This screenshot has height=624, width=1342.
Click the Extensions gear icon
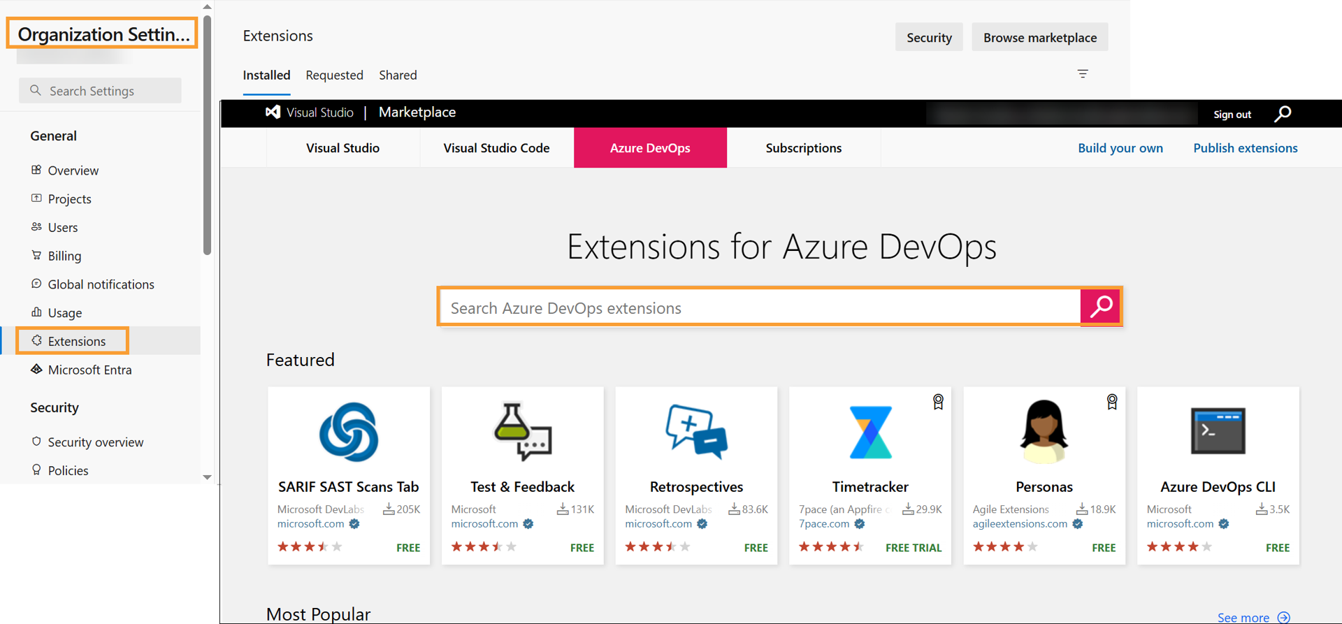(36, 340)
